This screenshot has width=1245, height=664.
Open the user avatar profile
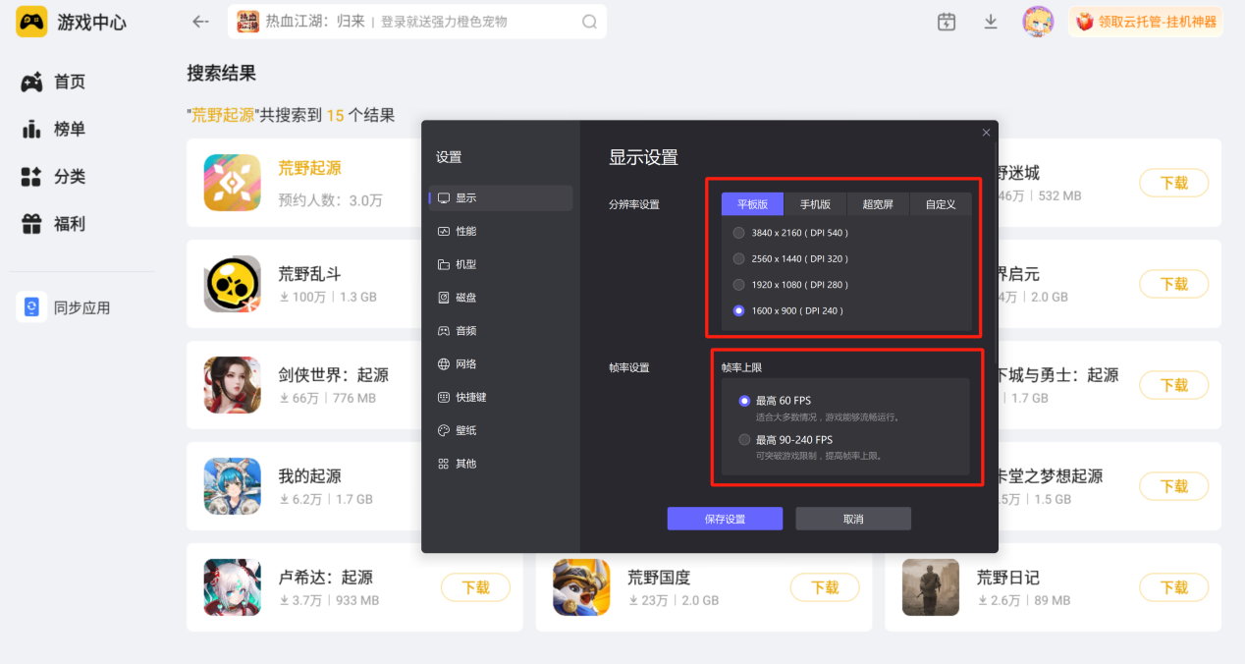(1038, 22)
